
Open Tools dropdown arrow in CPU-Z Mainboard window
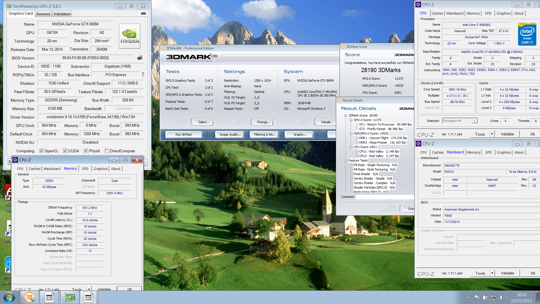492,273
